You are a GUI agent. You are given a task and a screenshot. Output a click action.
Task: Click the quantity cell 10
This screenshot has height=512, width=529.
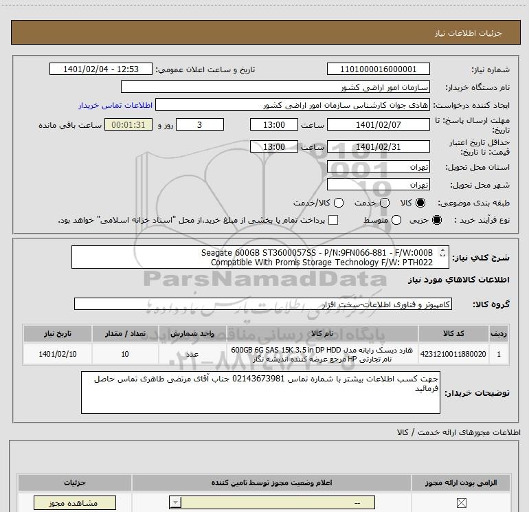tap(125, 354)
